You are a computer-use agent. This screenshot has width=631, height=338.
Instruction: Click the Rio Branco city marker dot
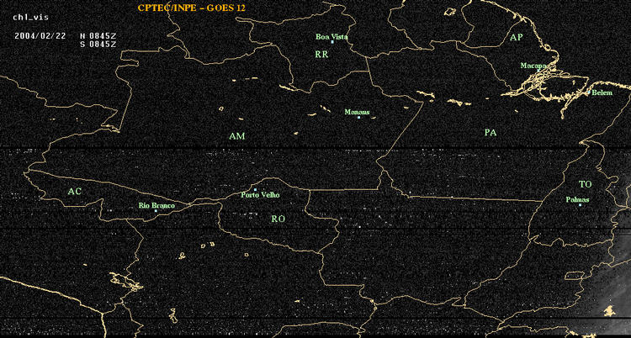[x=156, y=211]
